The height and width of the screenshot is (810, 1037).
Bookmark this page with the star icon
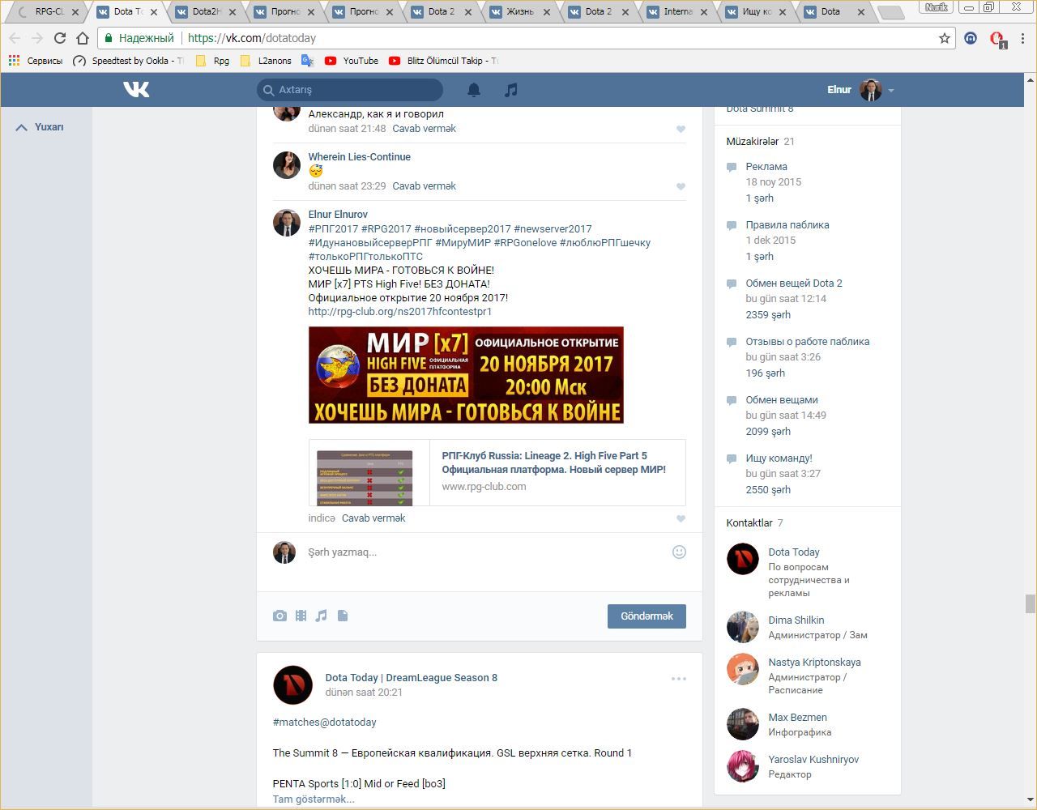pos(944,38)
